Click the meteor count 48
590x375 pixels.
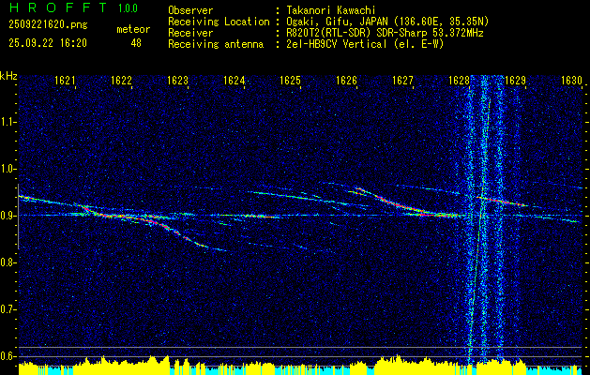click(x=136, y=43)
